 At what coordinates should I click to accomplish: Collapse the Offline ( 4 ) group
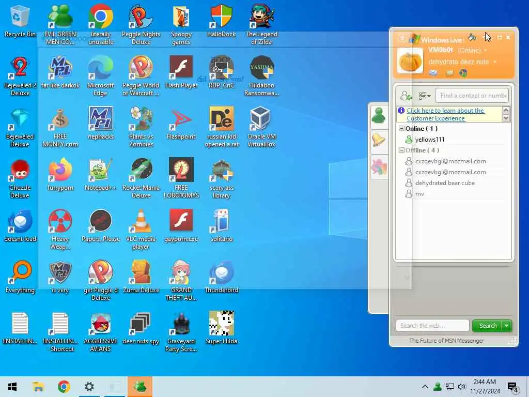click(401, 150)
